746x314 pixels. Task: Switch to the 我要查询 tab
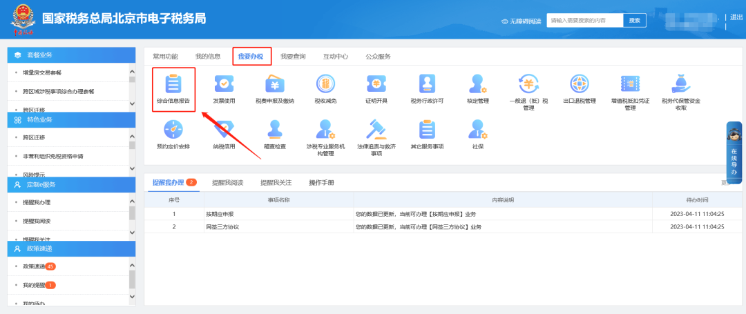point(293,57)
